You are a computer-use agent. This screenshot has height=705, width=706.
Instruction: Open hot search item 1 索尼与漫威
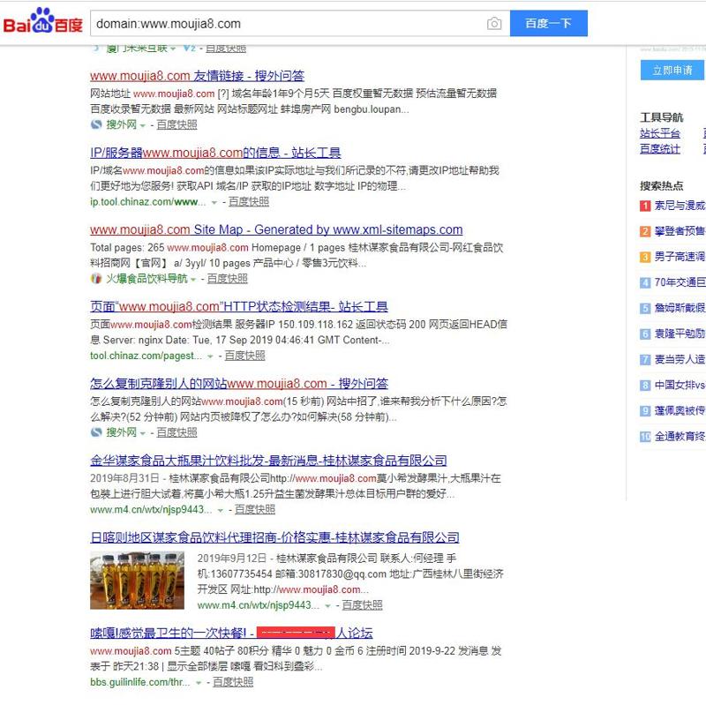(x=679, y=206)
